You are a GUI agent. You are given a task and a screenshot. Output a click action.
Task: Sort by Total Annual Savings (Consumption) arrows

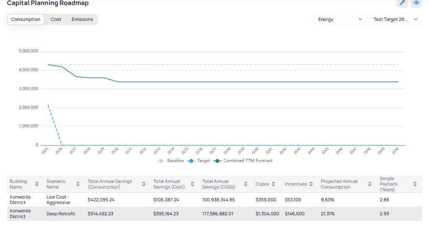pos(144,184)
